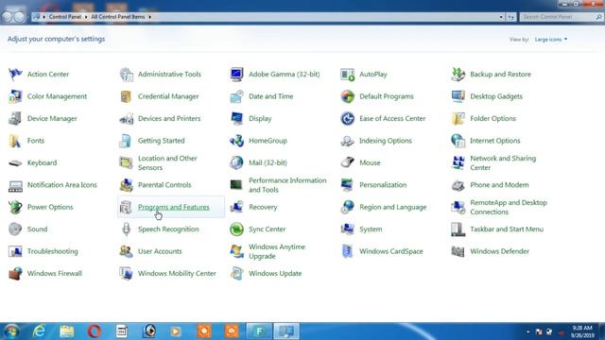605x340 pixels.
Task: Launch Opera browser from the taskbar
Action: [x=95, y=331]
